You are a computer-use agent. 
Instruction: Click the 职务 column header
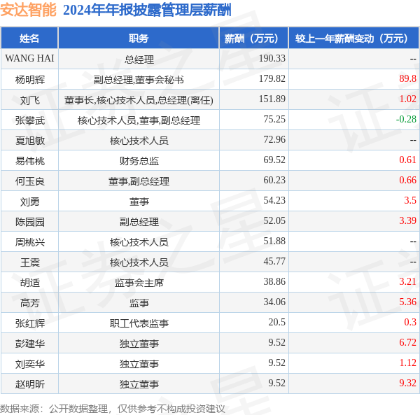139,38
